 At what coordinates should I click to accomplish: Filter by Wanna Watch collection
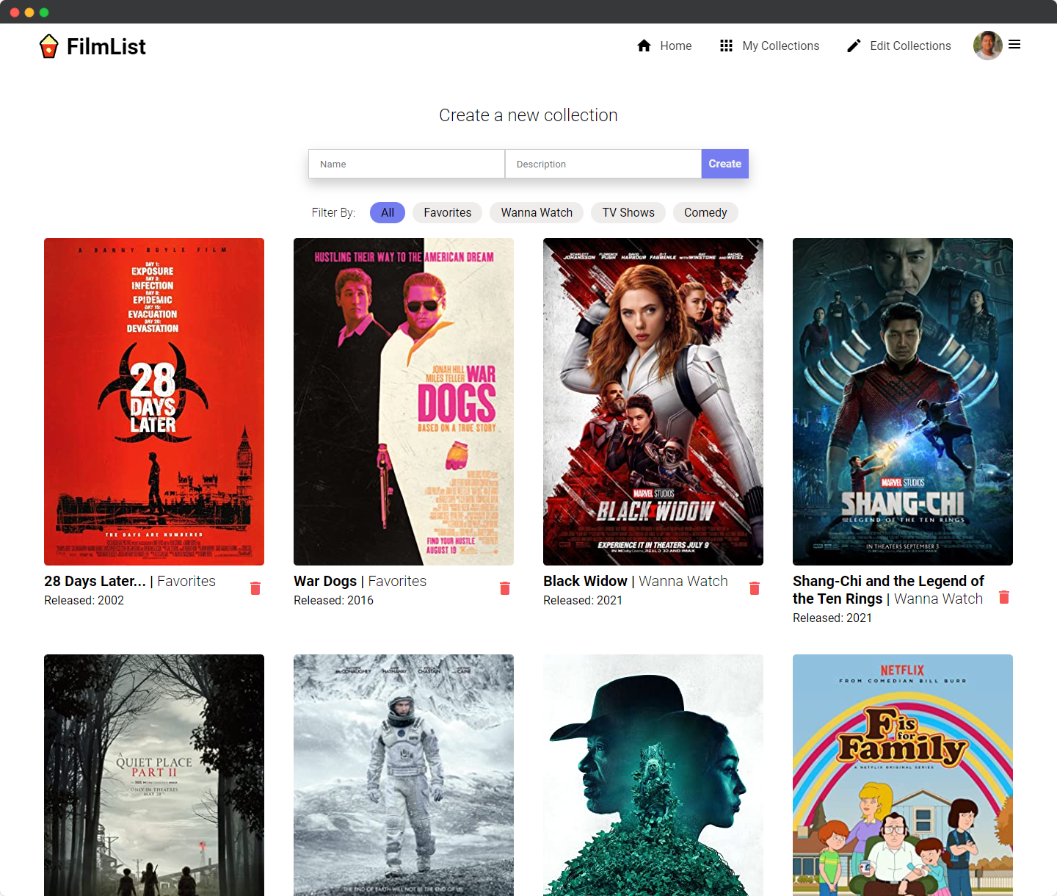click(x=537, y=212)
